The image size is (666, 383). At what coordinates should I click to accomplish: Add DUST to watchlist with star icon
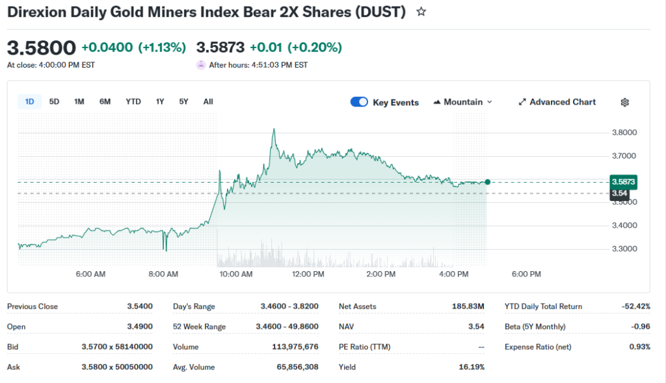421,12
